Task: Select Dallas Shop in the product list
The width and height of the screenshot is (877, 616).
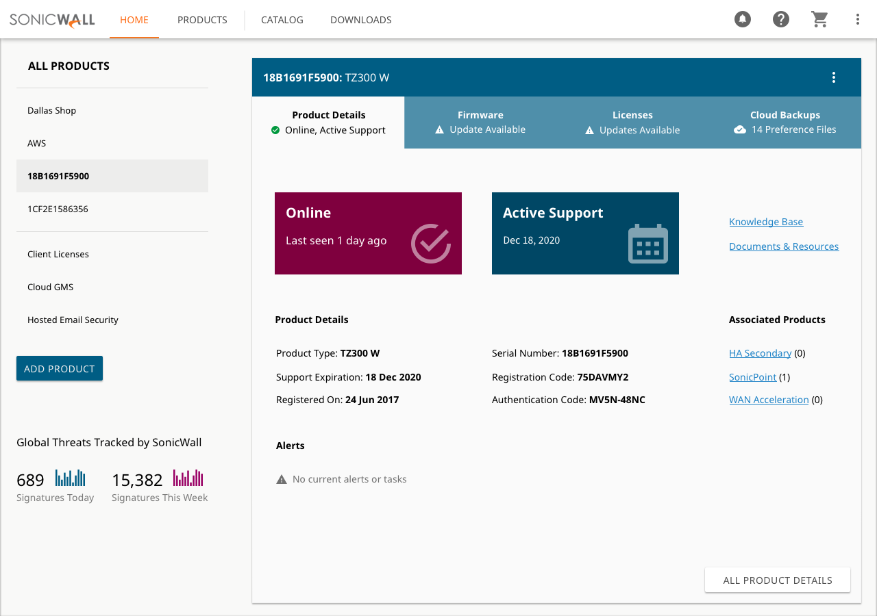Action: (112, 110)
